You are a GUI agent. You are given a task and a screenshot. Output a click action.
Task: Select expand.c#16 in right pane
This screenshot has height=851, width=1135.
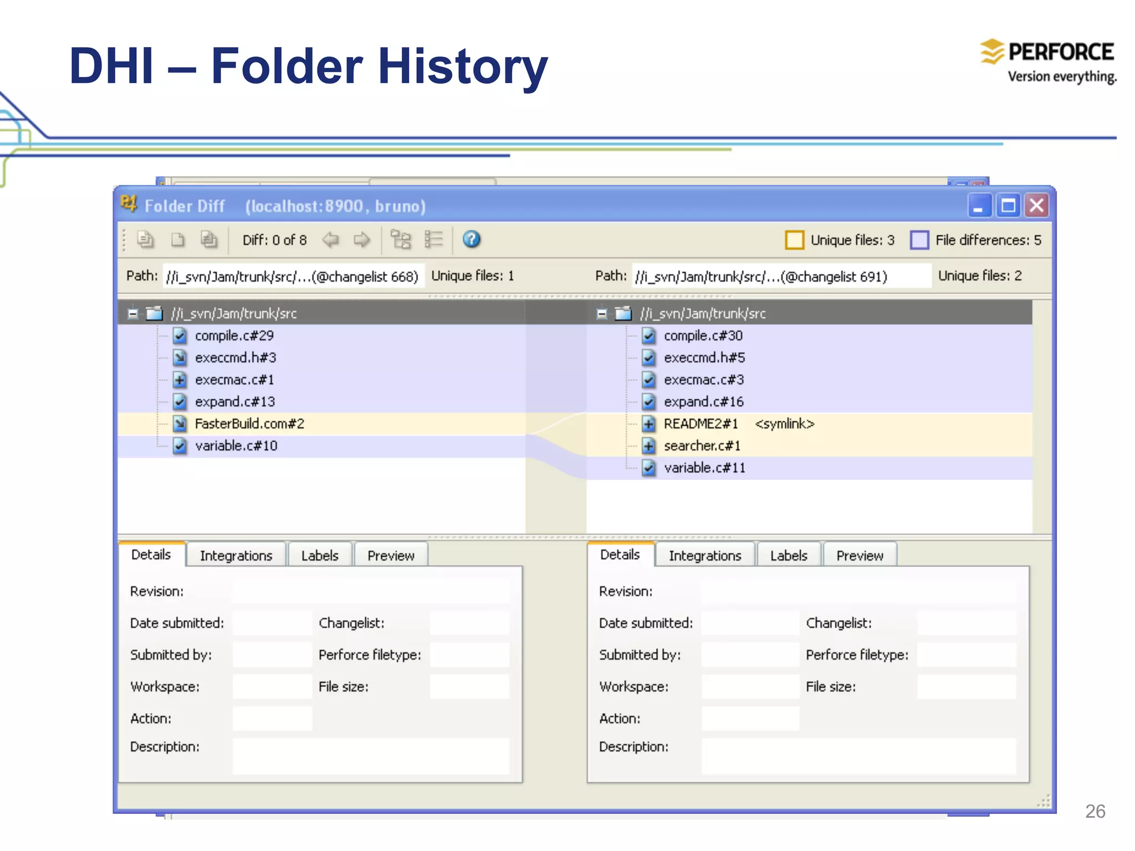tap(704, 401)
